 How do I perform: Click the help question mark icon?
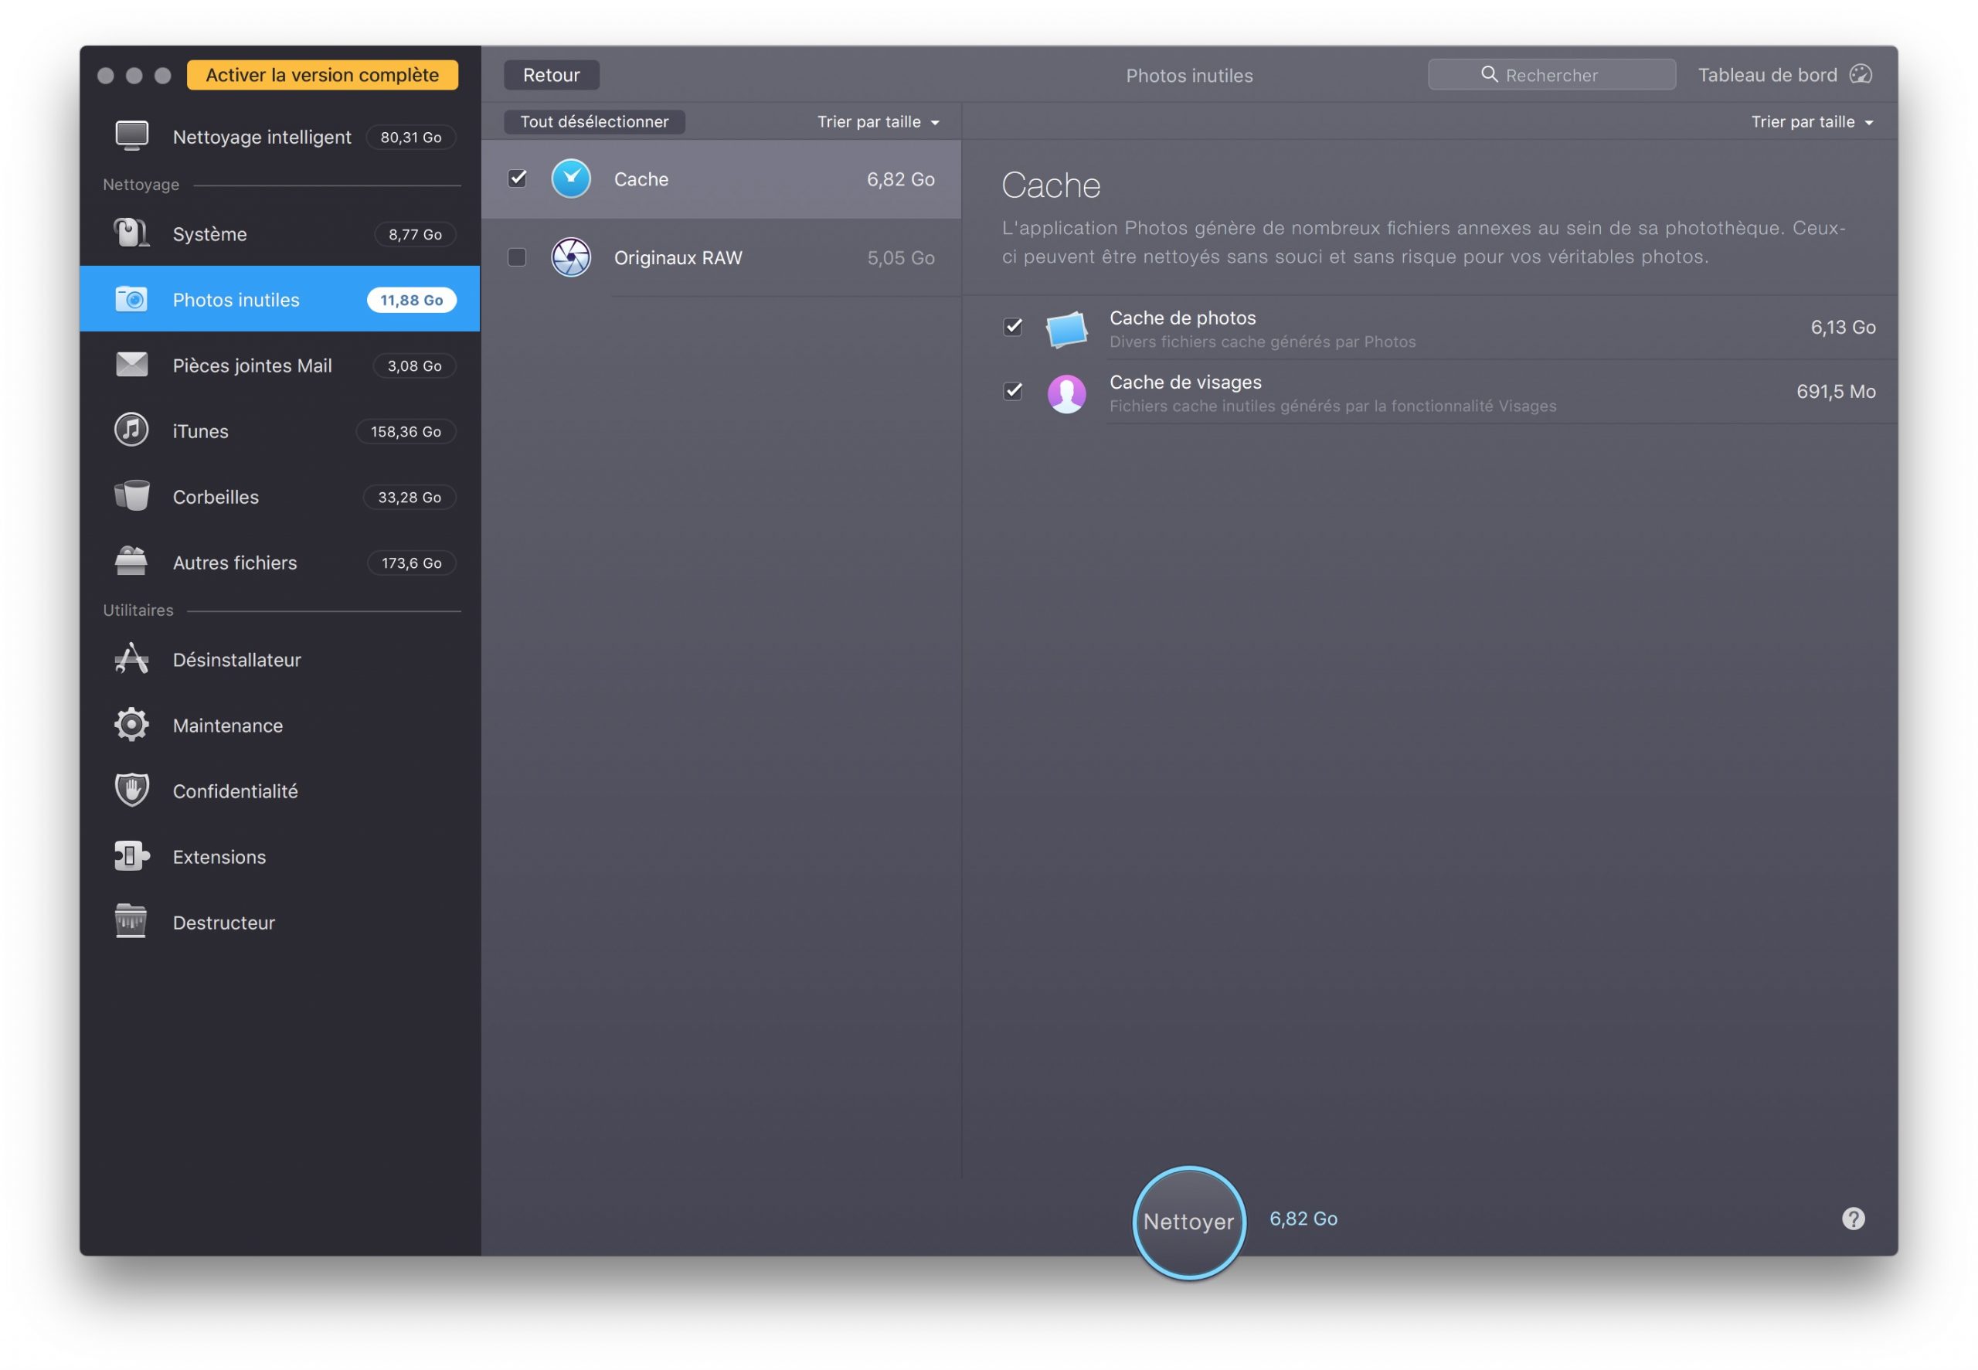pos(1853,1218)
